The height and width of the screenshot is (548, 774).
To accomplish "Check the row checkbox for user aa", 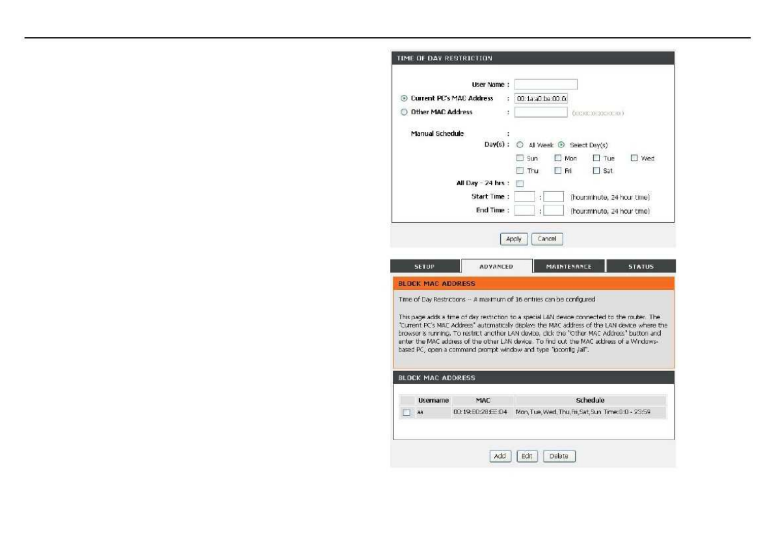I will (x=407, y=412).
